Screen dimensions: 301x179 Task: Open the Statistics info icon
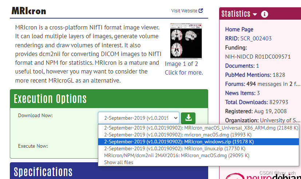pyautogui.click(x=265, y=14)
